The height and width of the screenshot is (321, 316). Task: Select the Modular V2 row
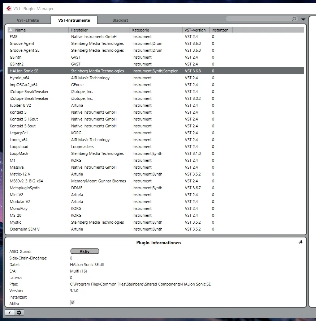pyautogui.click(x=156, y=202)
